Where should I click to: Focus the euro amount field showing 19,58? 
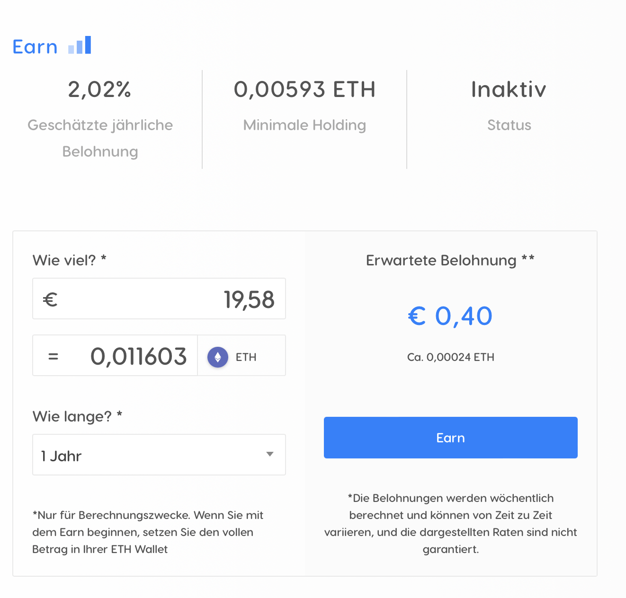tap(159, 299)
